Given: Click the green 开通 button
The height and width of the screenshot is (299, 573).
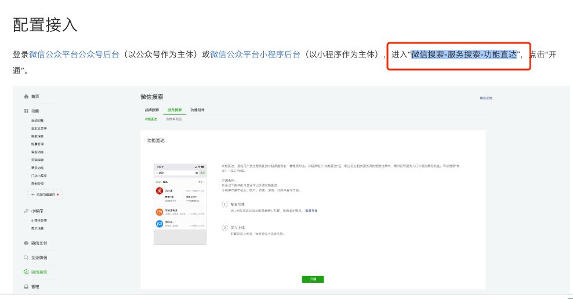Looking at the screenshot, I should [313, 279].
